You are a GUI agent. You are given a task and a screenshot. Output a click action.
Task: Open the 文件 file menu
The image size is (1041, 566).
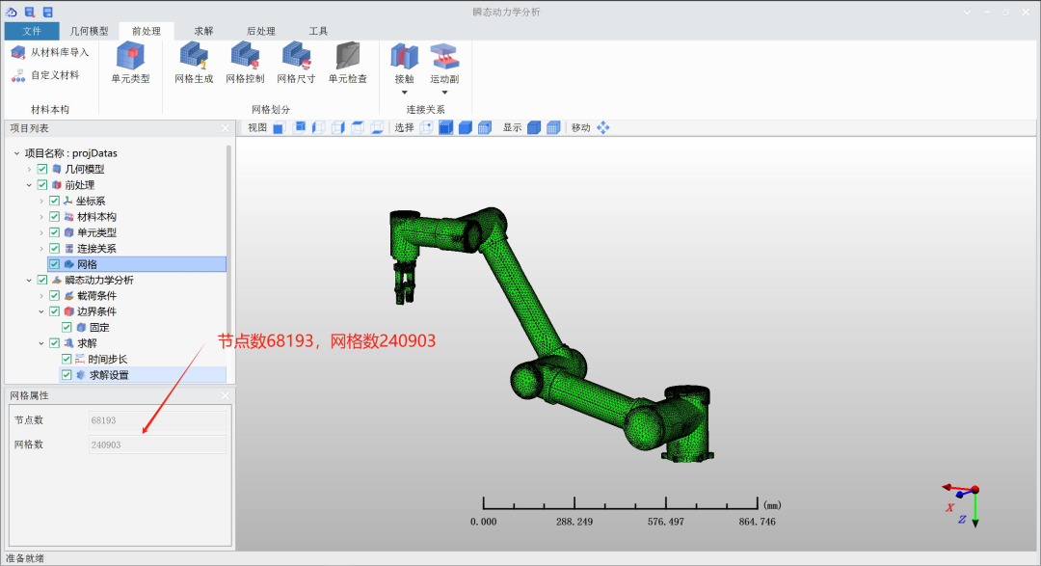click(31, 31)
